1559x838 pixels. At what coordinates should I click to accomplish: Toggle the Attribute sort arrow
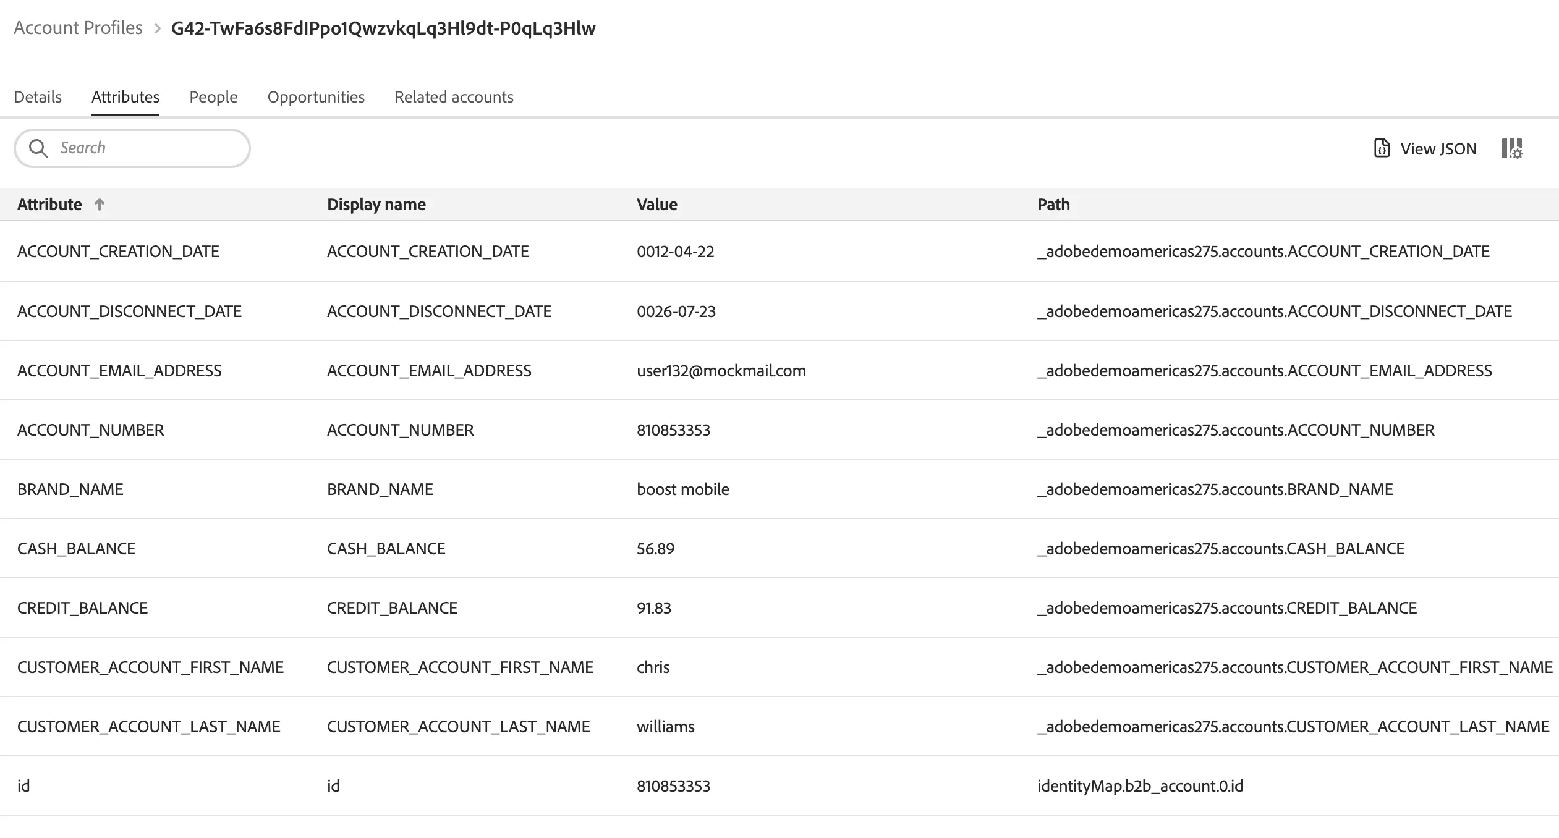pyautogui.click(x=100, y=205)
